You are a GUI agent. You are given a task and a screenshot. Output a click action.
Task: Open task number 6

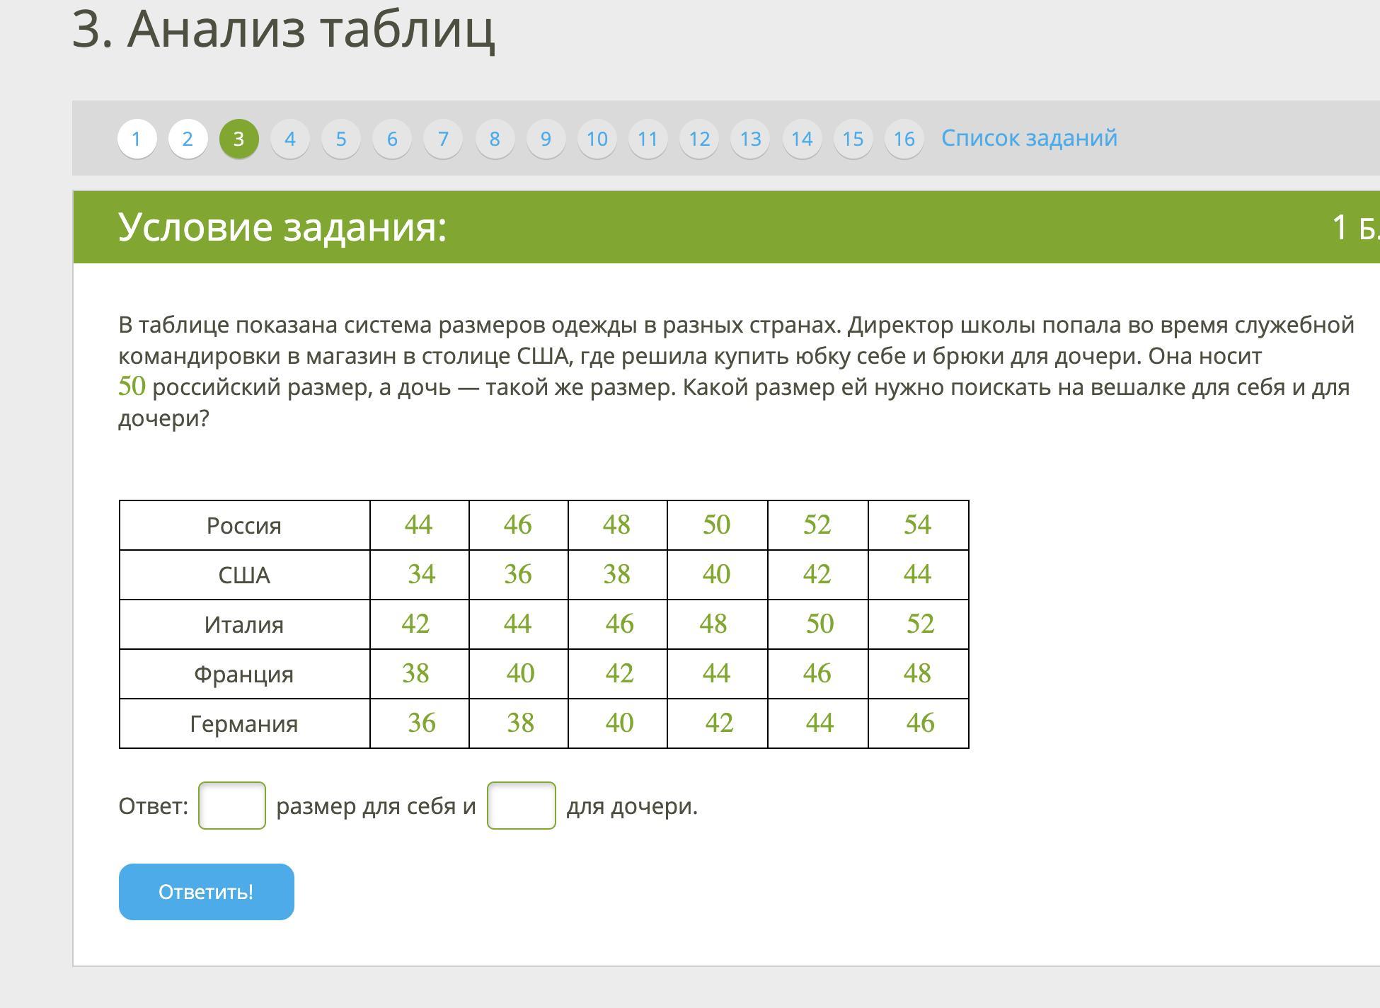pos(392,139)
